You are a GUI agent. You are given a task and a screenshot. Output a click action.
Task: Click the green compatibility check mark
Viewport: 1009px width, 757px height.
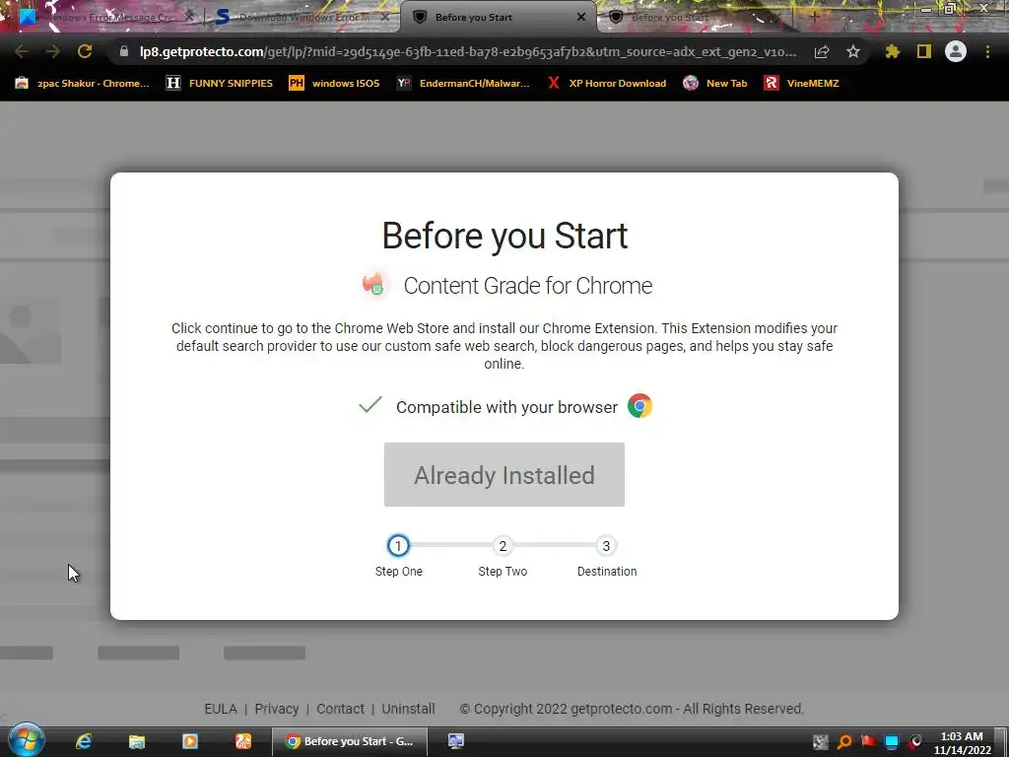(x=370, y=405)
